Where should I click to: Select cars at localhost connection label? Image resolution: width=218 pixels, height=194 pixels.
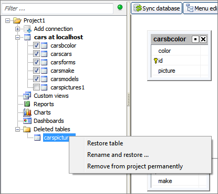click(58, 37)
